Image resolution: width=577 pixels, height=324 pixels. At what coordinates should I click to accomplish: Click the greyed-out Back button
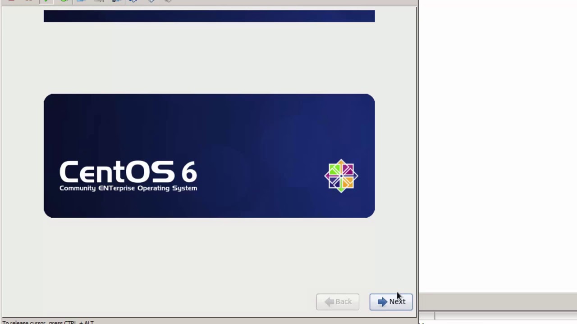tap(338, 301)
